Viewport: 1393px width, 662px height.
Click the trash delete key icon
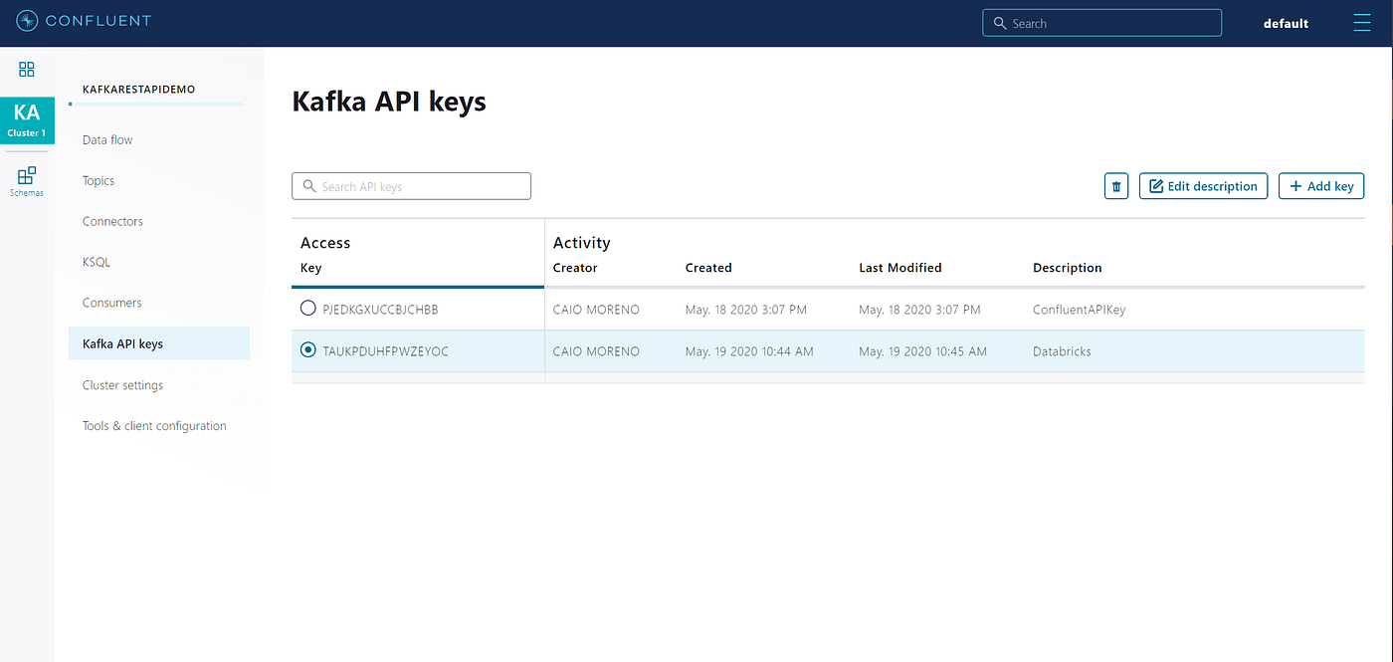(x=1116, y=186)
